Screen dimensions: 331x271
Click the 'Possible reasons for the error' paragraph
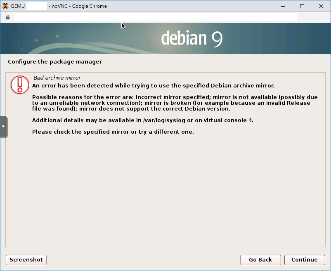[x=175, y=103]
